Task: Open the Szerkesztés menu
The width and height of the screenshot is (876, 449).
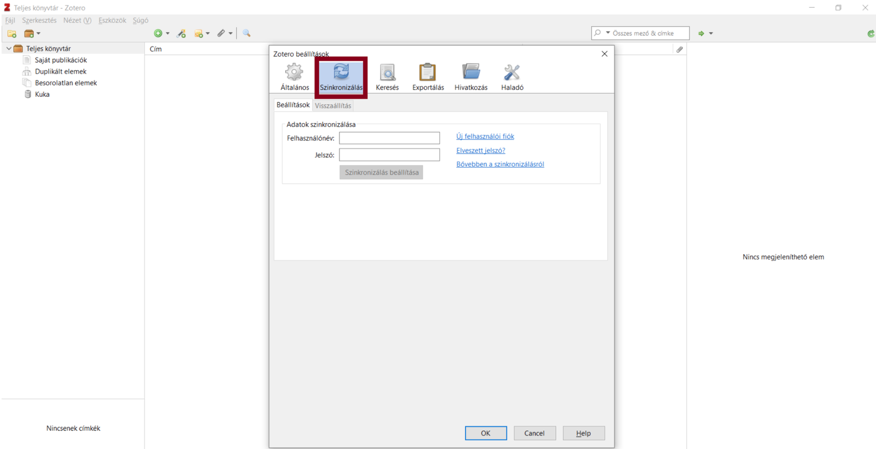Action: coord(39,20)
